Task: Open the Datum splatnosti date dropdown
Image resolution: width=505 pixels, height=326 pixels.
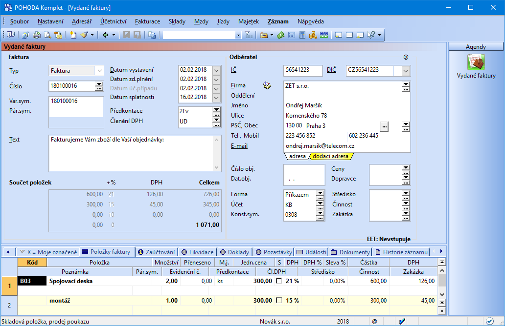Action: [x=216, y=98]
